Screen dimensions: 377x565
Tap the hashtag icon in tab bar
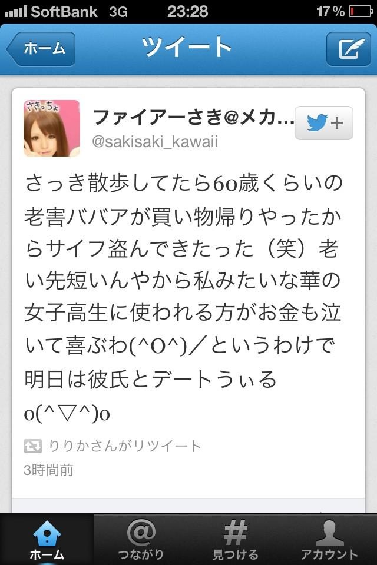point(235,533)
